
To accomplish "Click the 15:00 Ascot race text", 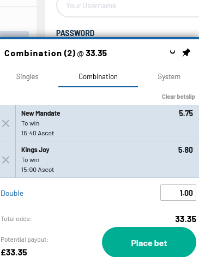I will click(38, 170).
